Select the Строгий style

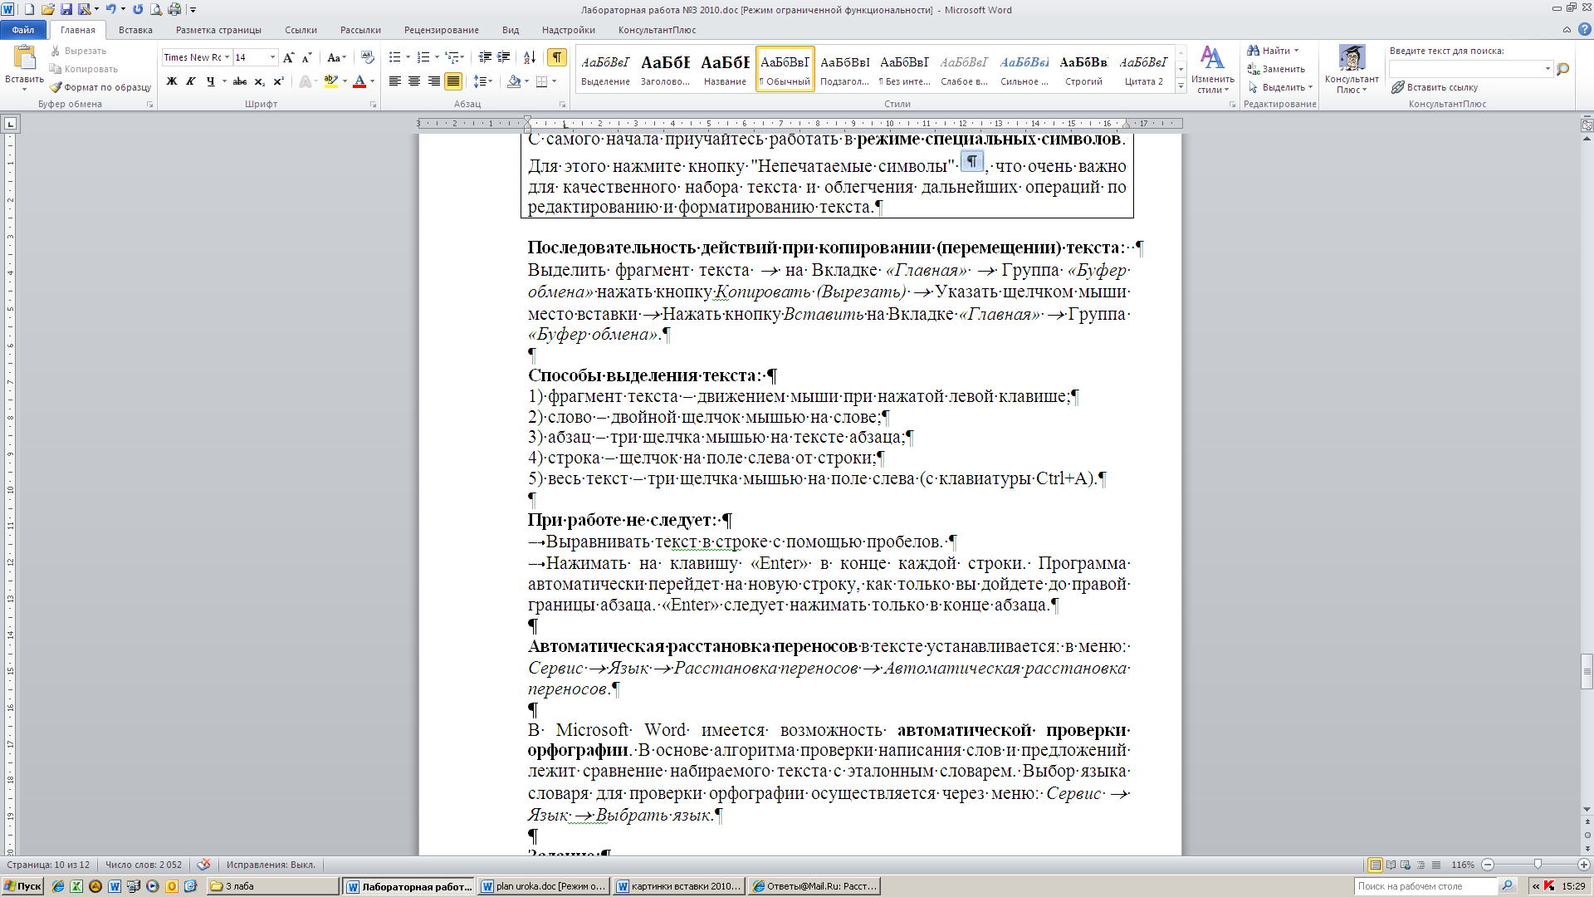coord(1083,69)
